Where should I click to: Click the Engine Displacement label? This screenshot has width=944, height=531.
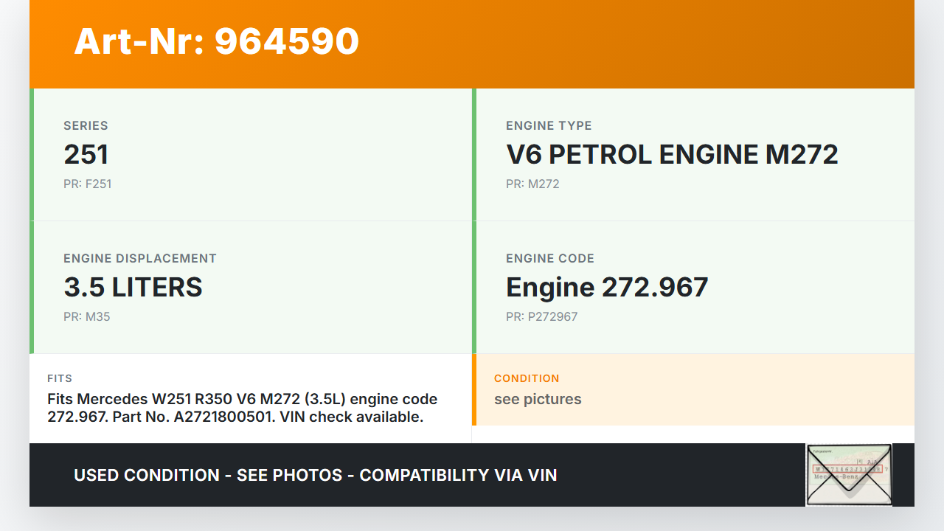pyautogui.click(x=140, y=259)
